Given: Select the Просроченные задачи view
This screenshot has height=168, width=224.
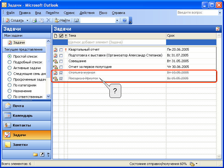Looking at the screenshot, I should click(27, 79).
